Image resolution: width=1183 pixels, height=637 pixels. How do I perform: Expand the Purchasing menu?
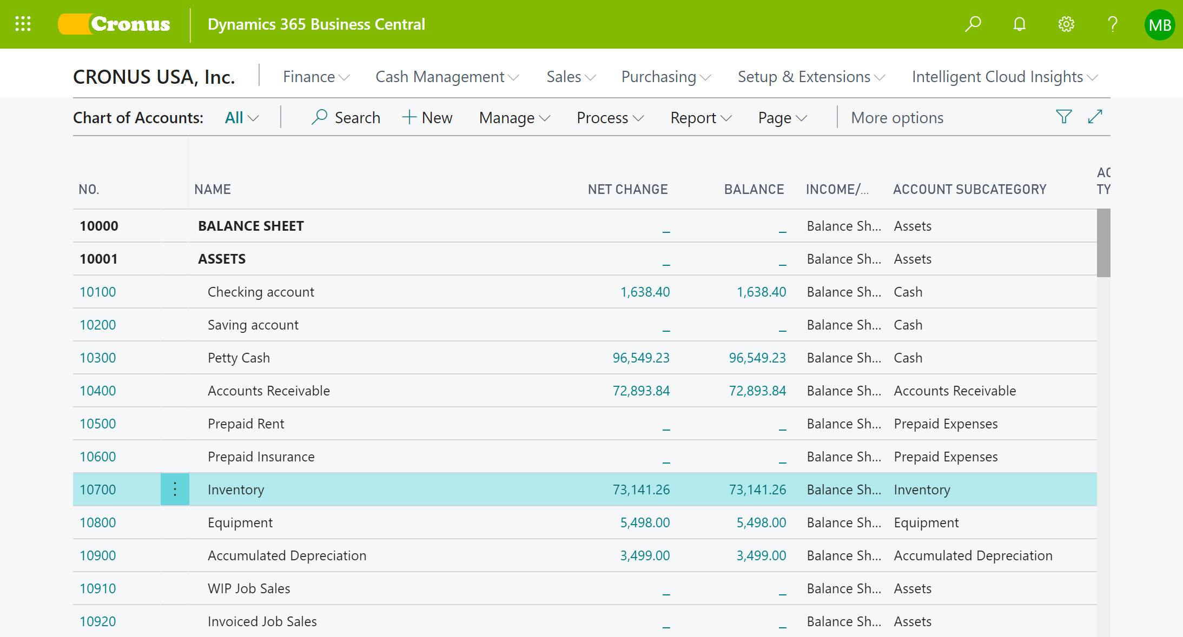(x=666, y=77)
